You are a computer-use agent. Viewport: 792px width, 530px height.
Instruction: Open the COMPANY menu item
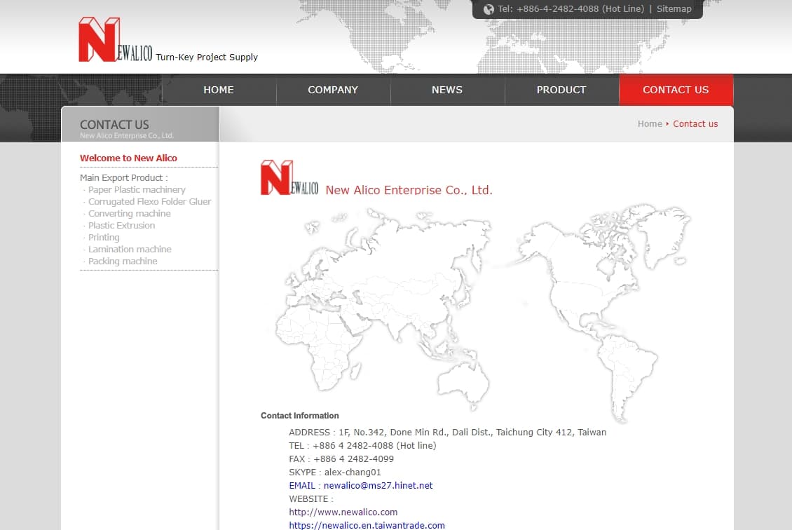(x=333, y=90)
